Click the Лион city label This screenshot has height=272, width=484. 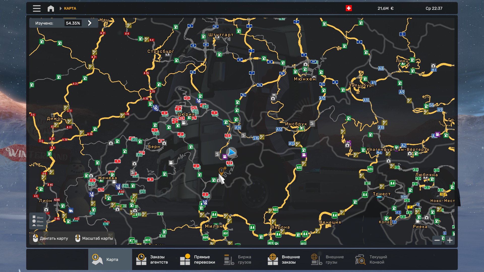coord(45,201)
